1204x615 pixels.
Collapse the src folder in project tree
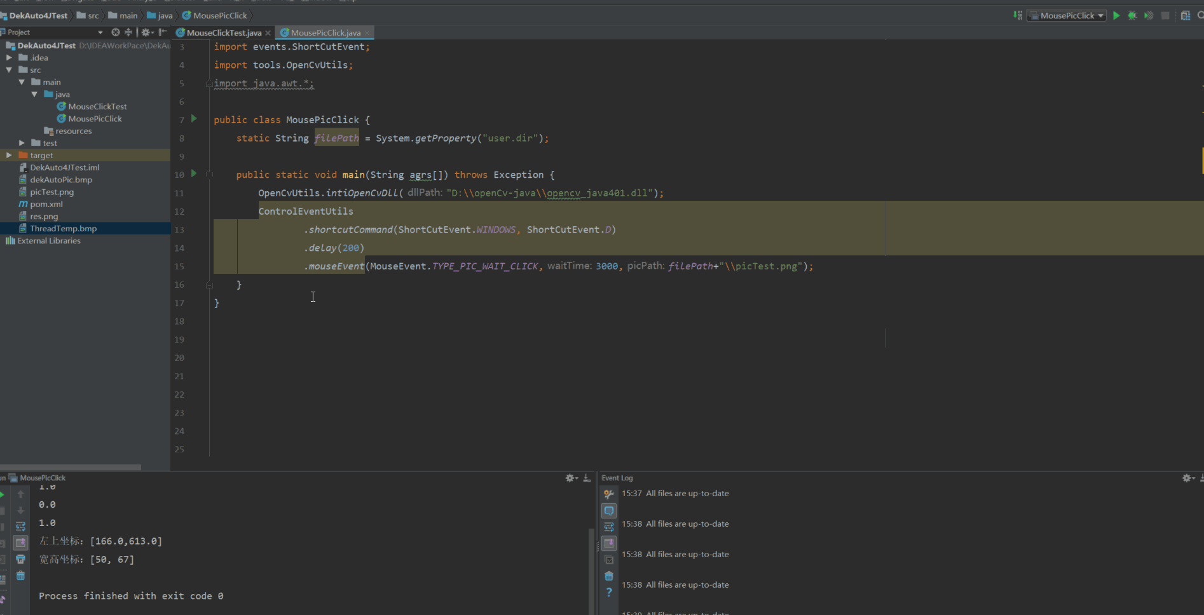click(x=9, y=70)
